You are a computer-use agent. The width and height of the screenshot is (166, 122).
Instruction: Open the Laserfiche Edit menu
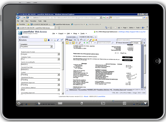tap(69, 34)
